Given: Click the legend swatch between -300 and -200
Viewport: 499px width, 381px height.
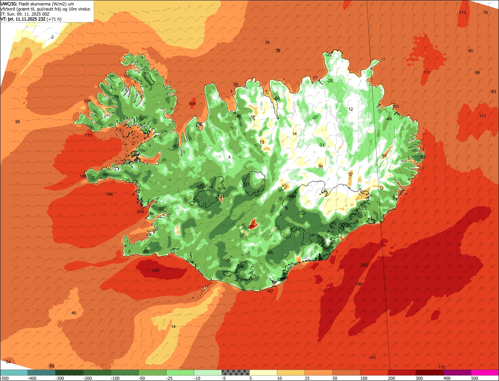Looking at the screenshot, I should coord(69,372).
